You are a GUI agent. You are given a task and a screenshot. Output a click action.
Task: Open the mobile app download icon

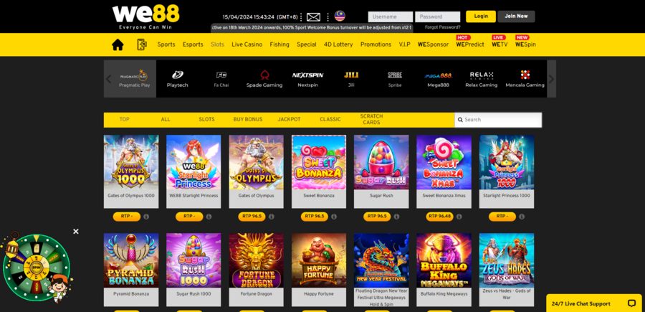pos(141,44)
